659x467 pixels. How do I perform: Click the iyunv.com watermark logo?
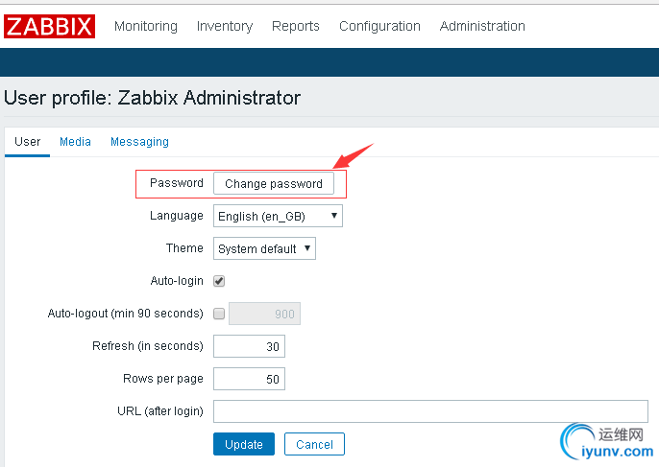pyautogui.click(x=607, y=442)
